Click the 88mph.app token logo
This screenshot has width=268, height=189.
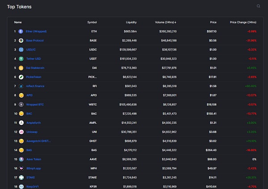click(x=21, y=168)
